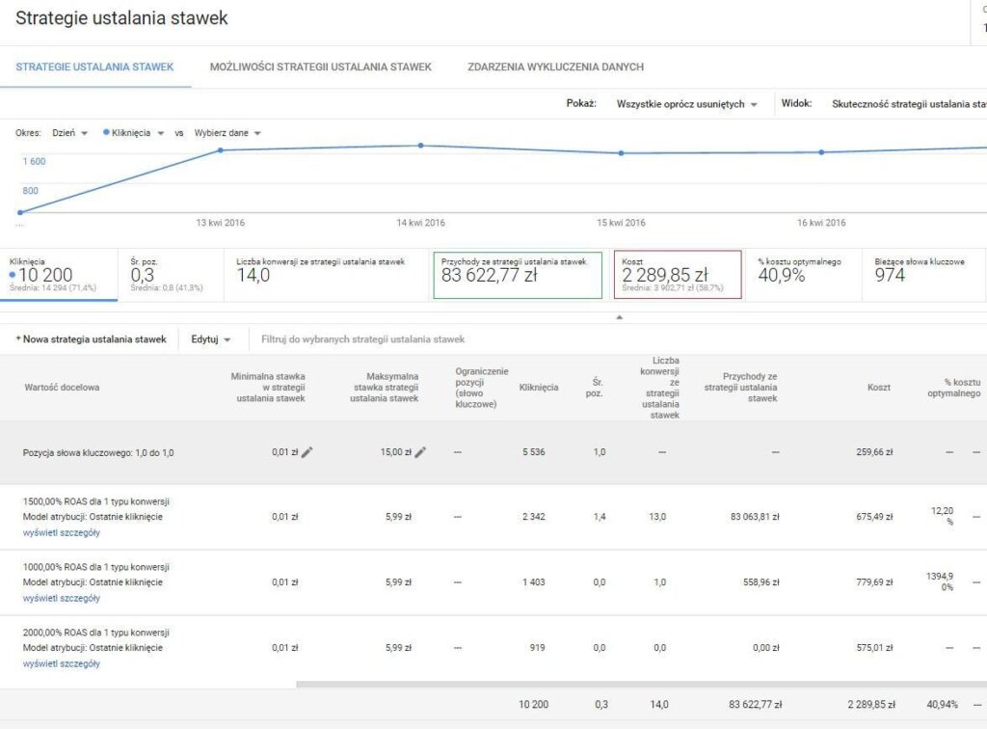Click Nowa strategia ustalania stawek button

pos(91,339)
